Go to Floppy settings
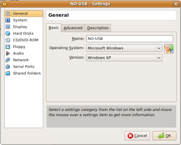181x145 pixels. click(x=24, y=47)
